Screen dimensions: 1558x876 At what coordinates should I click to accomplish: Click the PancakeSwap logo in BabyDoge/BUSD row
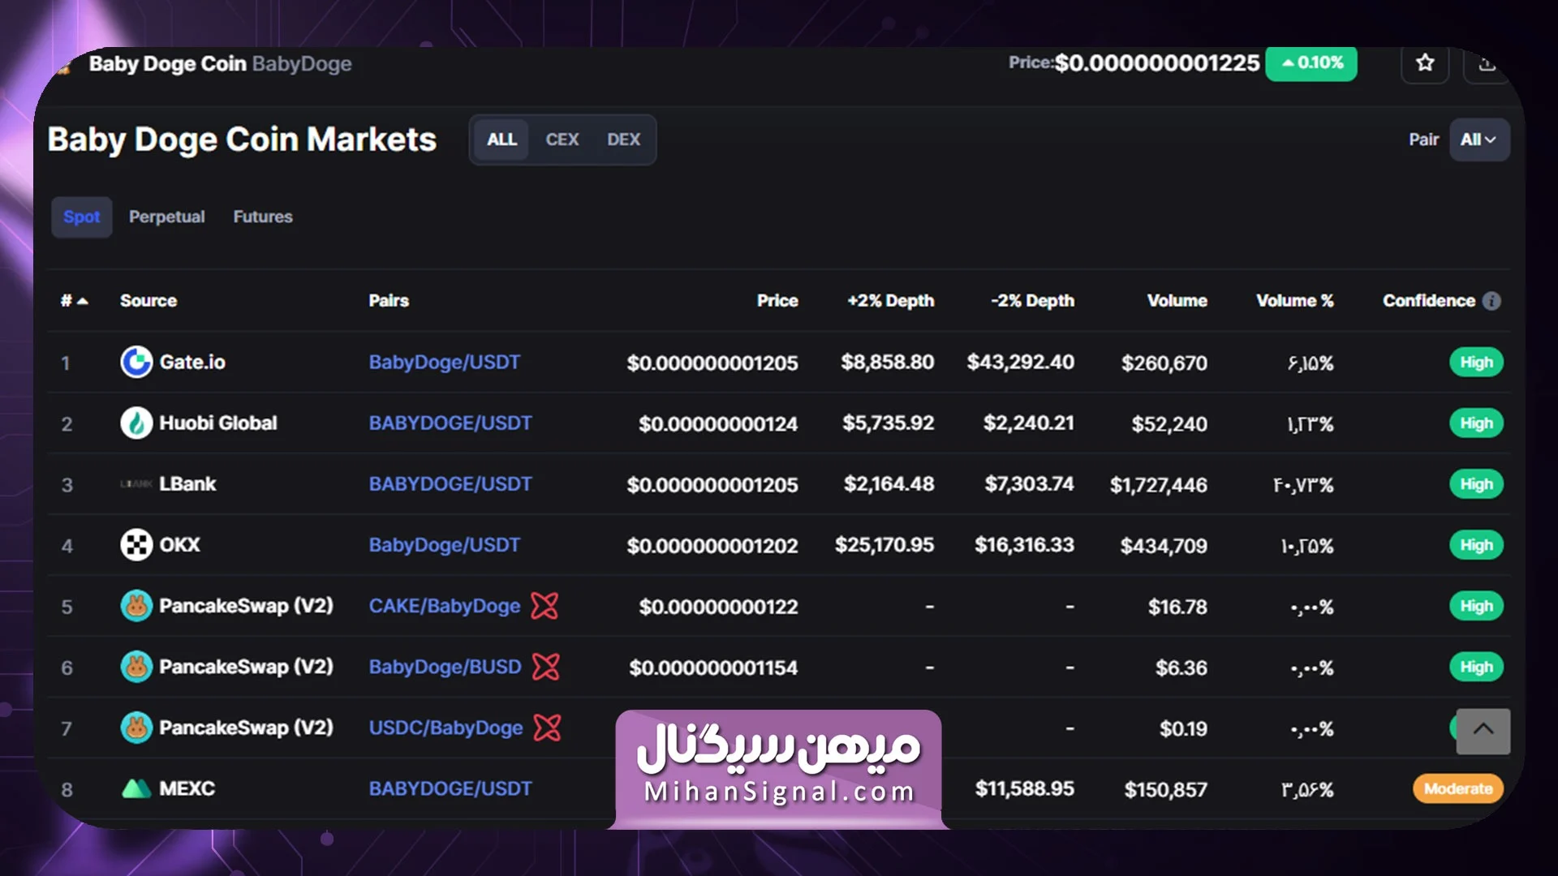point(136,667)
